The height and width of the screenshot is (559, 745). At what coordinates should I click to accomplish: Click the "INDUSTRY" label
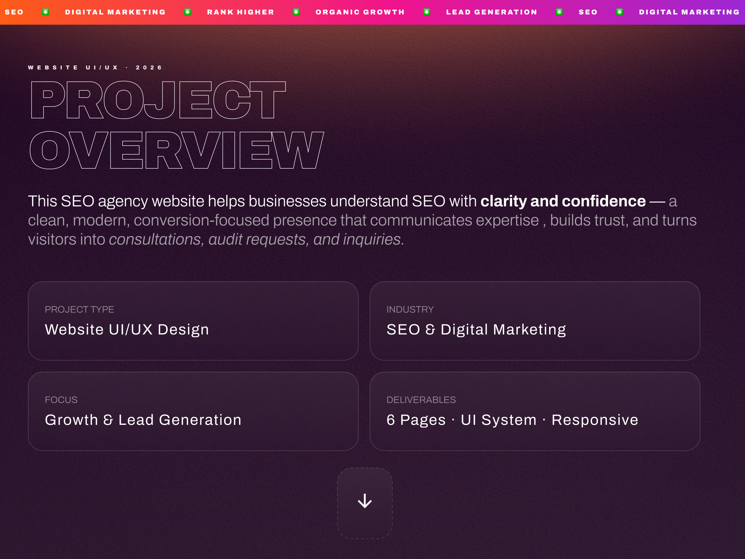point(410,309)
